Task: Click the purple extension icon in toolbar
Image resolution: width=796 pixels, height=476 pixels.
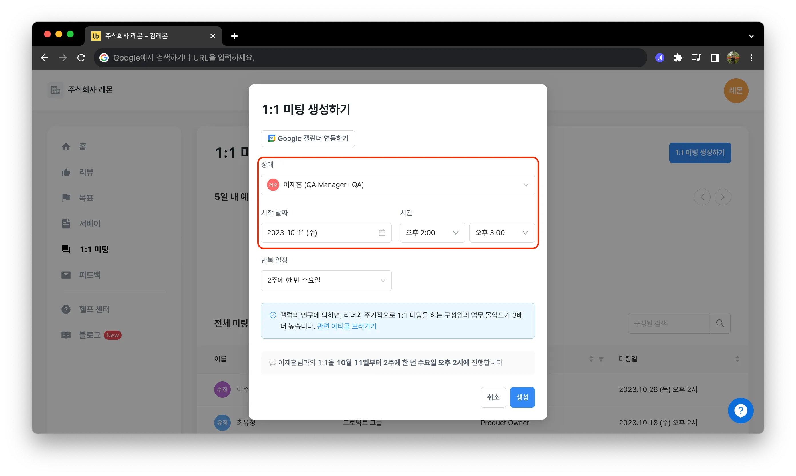Action: tap(660, 58)
